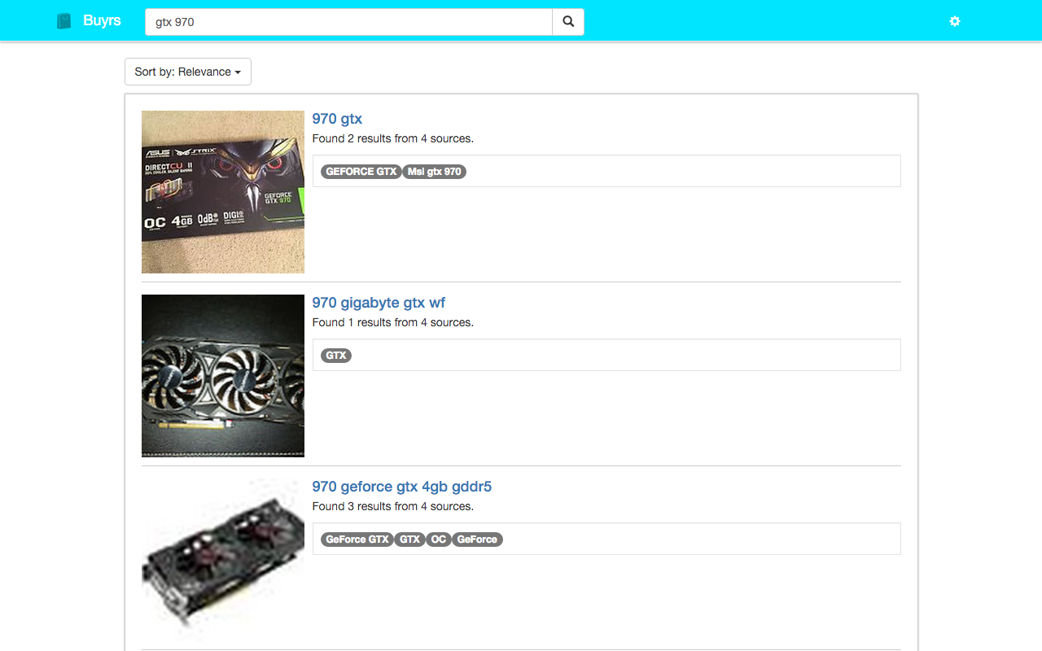The width and height of the screenshot is (1042, 651).
Task: Expand the Sort by: Relevance dropdown
Action: point(188,72)
